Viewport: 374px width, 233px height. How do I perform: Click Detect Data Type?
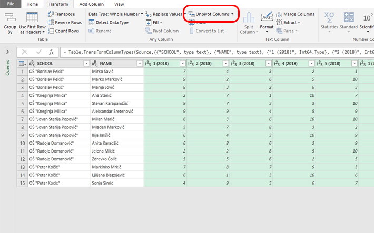coord(109,23)
